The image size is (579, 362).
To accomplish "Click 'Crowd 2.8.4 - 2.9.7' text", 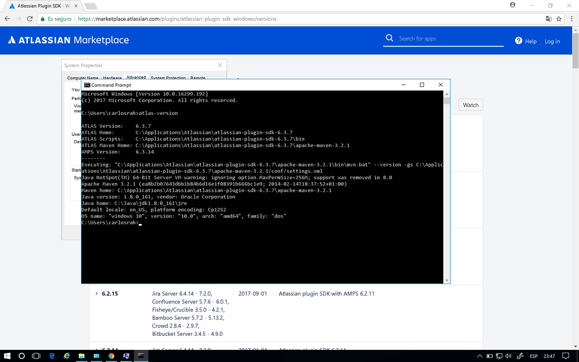I will (175, 326).
